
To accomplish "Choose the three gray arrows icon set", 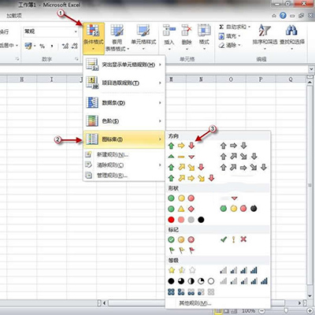I will [233, 146].
